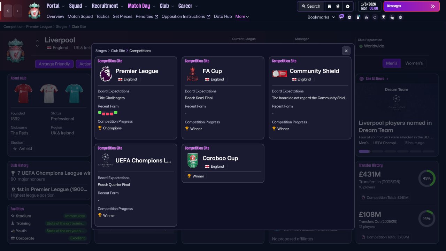The width and height of the screenshot is (446, 251).
Task: Select the Men's team toggle
Action: point(392,63)
